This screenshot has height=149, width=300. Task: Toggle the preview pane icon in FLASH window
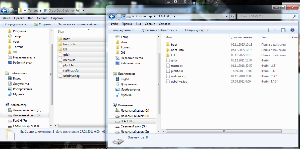[283, 30]
